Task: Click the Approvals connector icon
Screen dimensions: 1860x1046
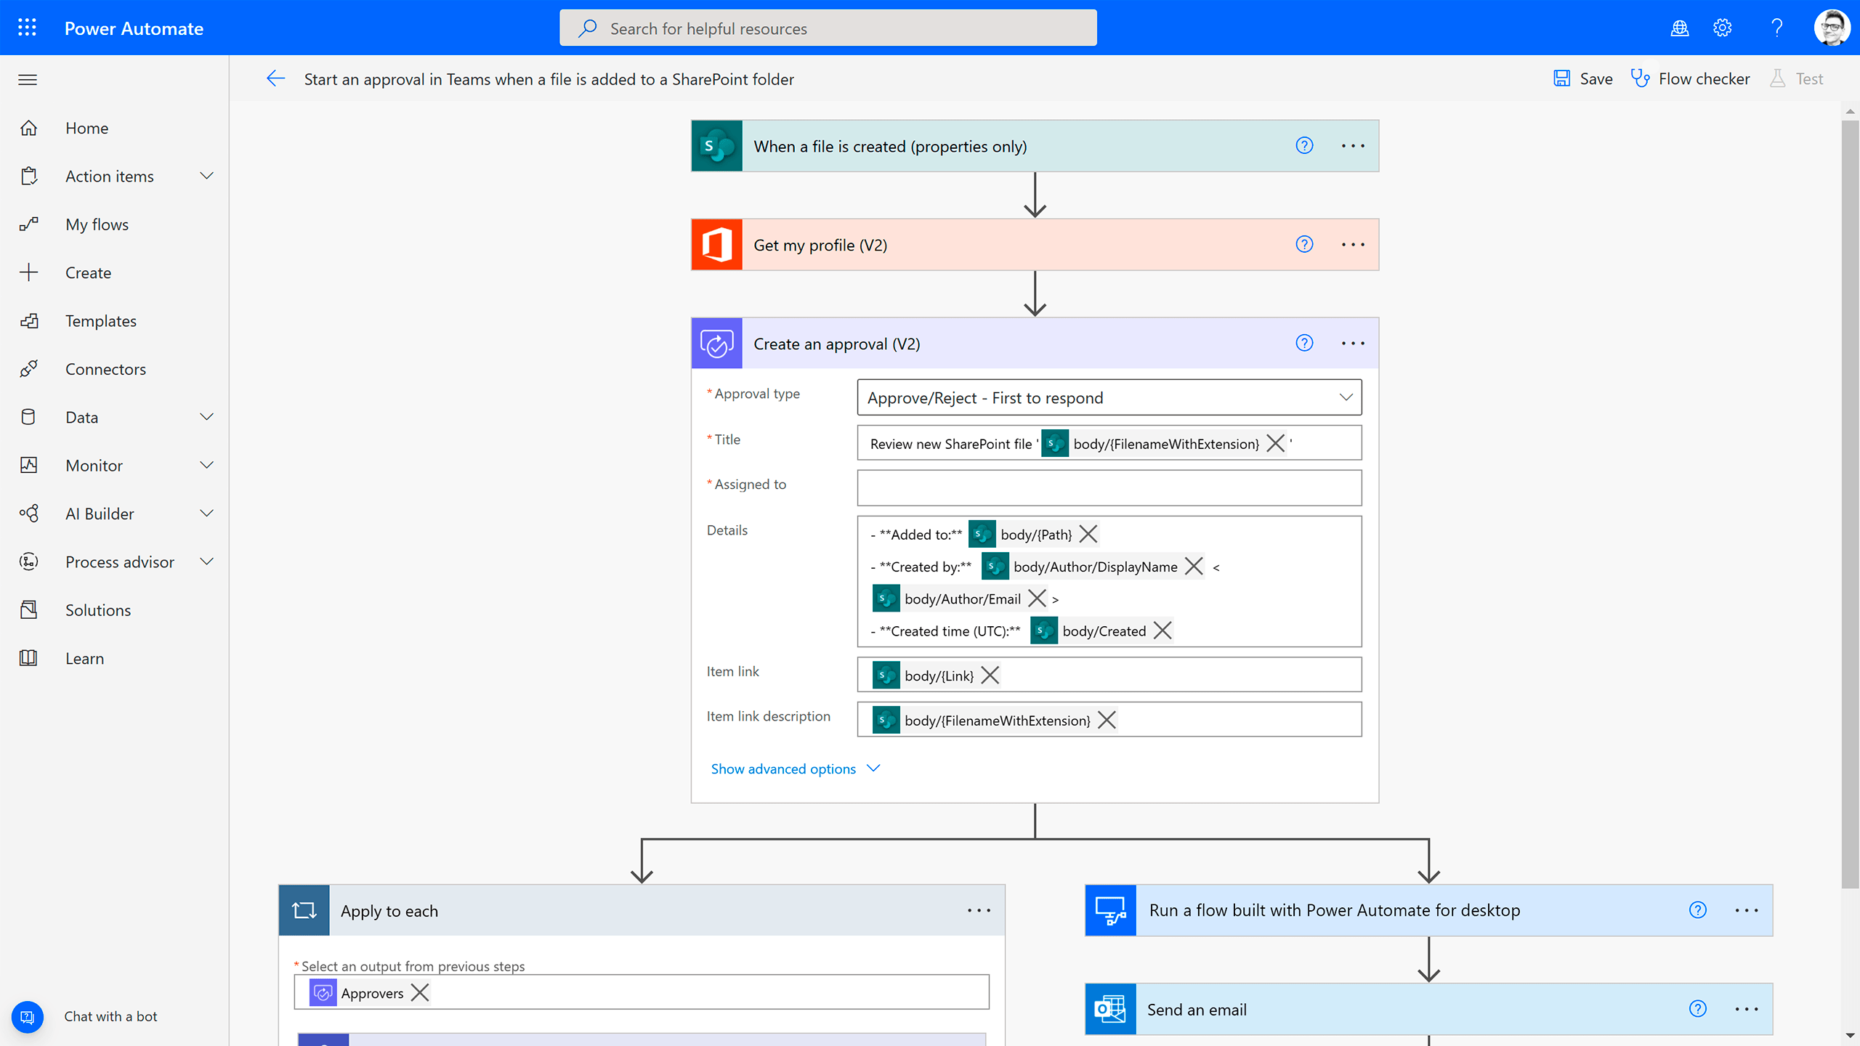Action: tap(716, 342)
